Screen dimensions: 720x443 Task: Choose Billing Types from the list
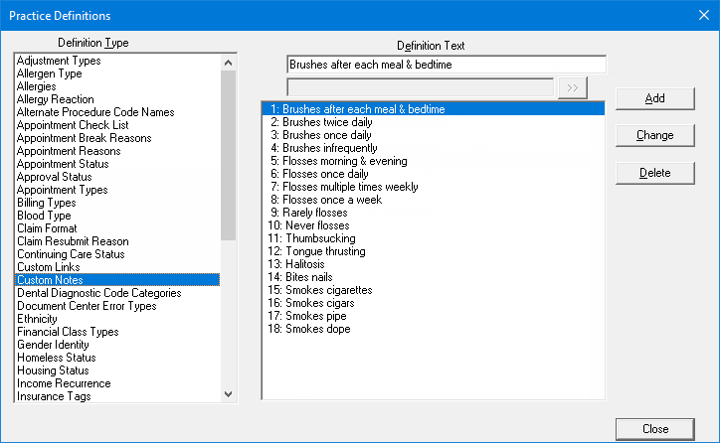point(47,203)
